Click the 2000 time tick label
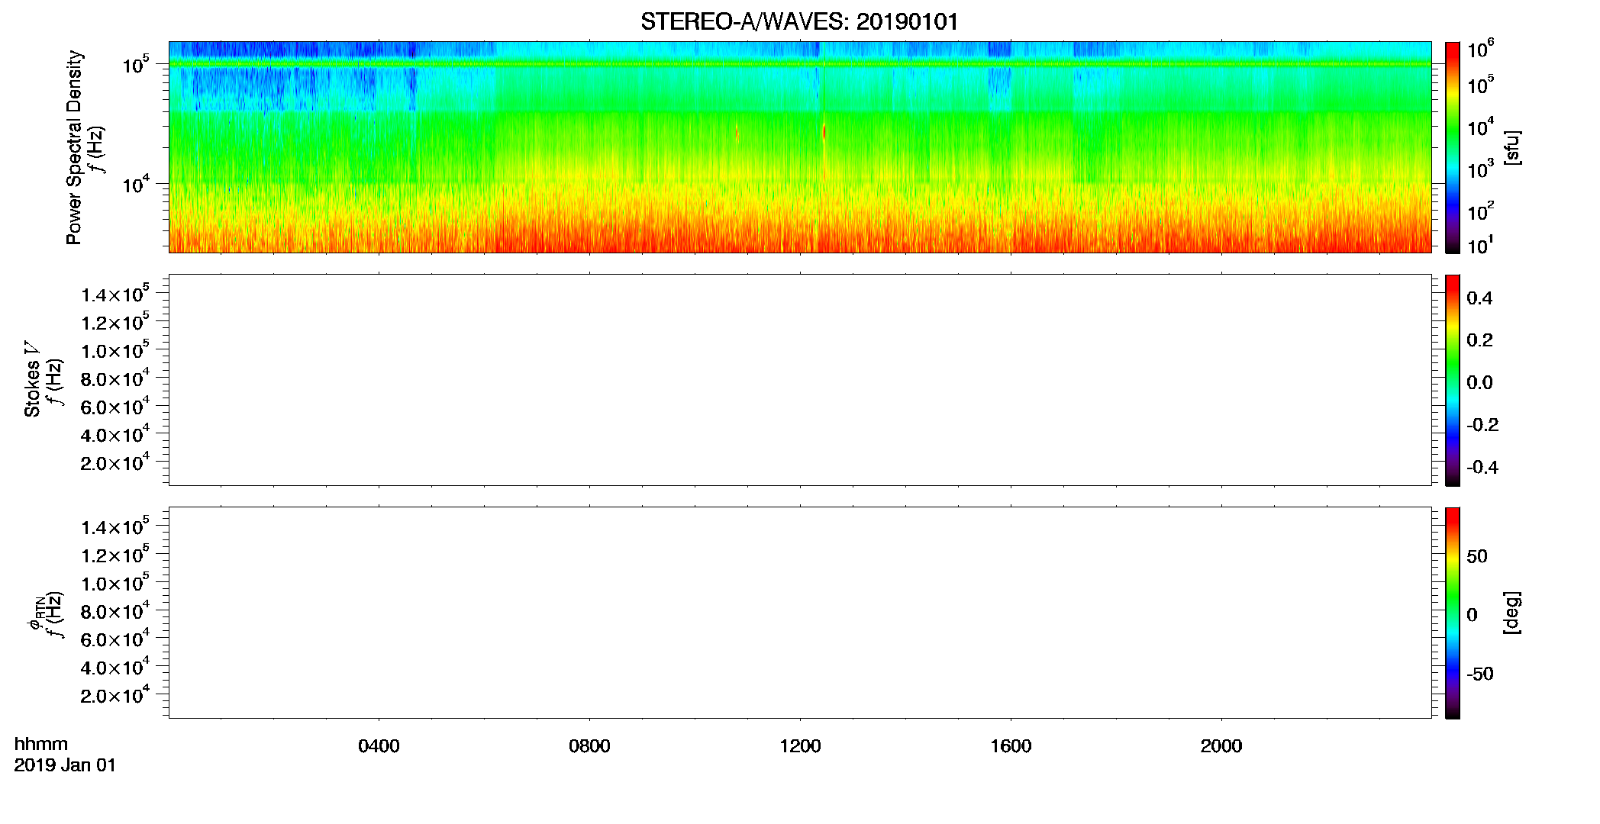 click(1221, 746)
